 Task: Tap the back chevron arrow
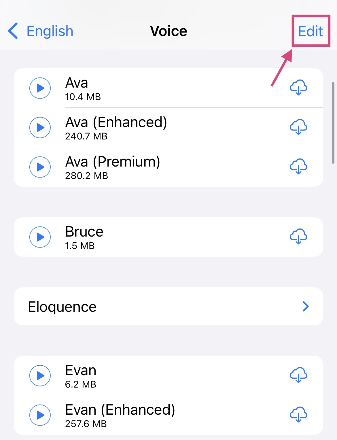tap(13, 31)
